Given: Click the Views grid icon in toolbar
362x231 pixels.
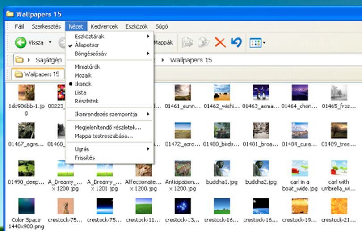Looking at the screenshot, I should pyautogui.click(x=255, y=43).
